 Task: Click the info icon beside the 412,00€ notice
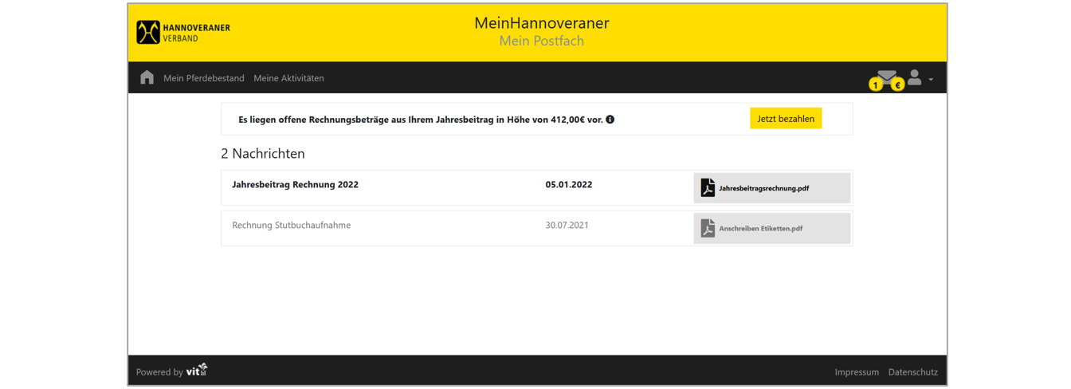pos(610,120)
